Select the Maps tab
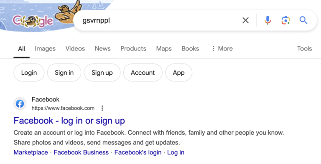This screenshot has width=321, height=164. coord(164,48)
